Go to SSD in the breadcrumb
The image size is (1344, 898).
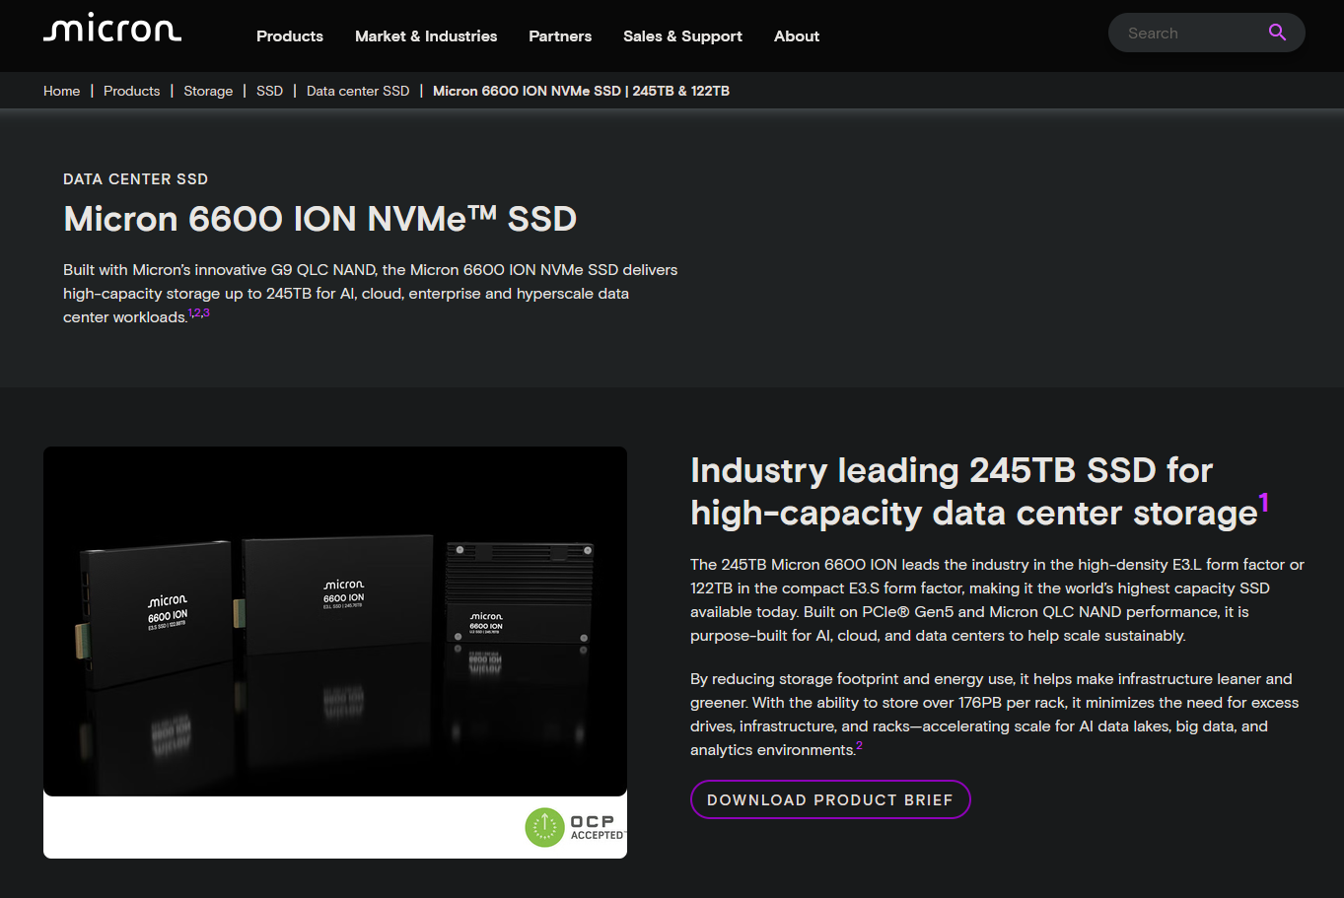tap(269, 91)
